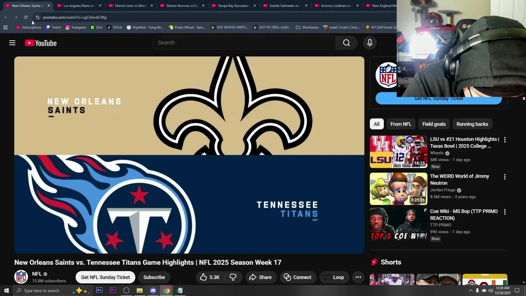526x296 pixels.
Task: Open site information icon in address bar
Action: (37, 17)
